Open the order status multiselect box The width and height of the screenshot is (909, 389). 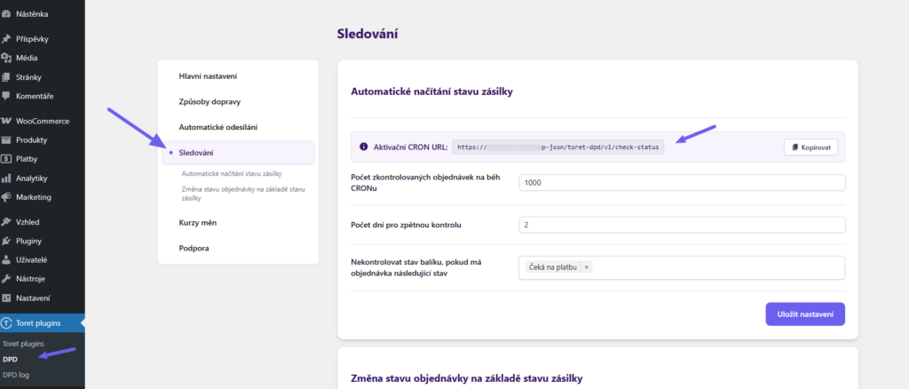[x=683, y=267]
